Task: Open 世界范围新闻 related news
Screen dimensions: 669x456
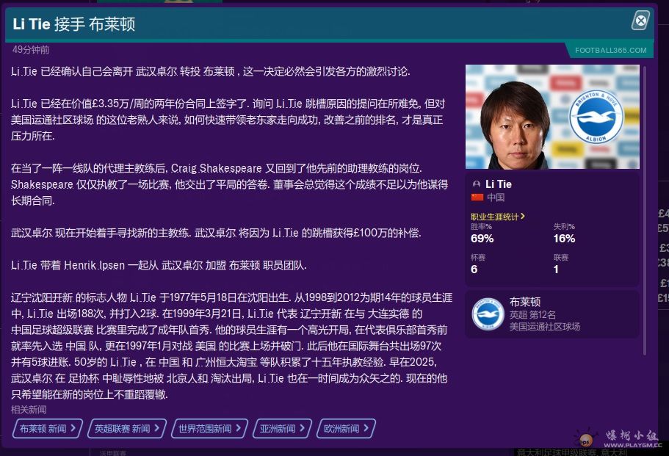Action: [209, 428]
